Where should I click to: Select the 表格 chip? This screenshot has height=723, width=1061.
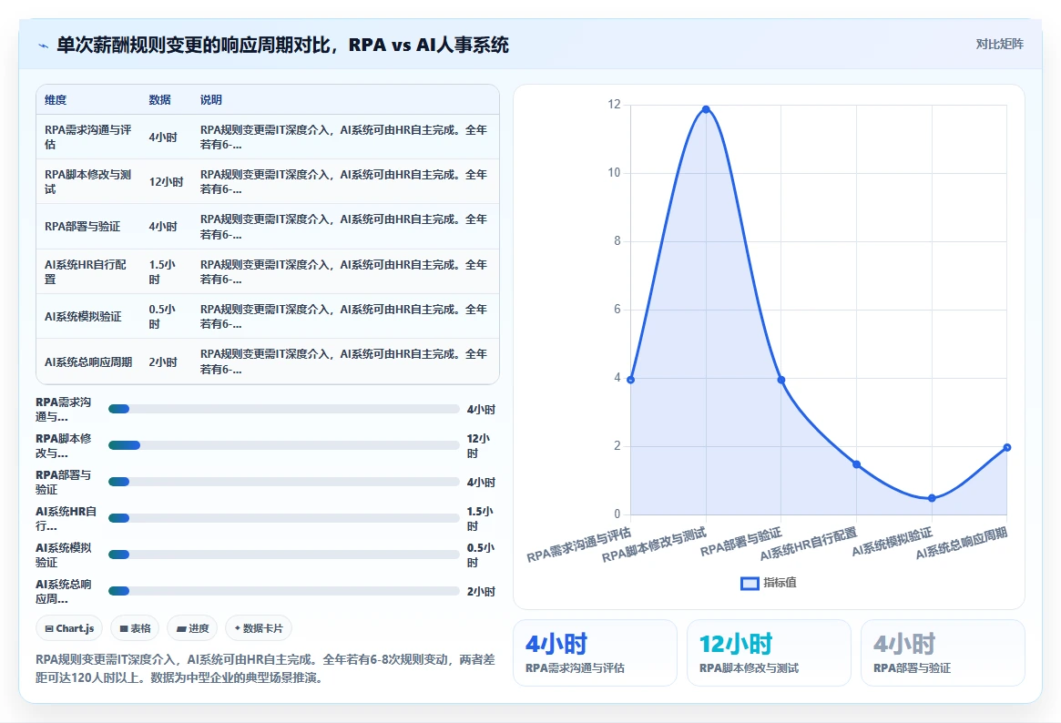click(135, 628)
